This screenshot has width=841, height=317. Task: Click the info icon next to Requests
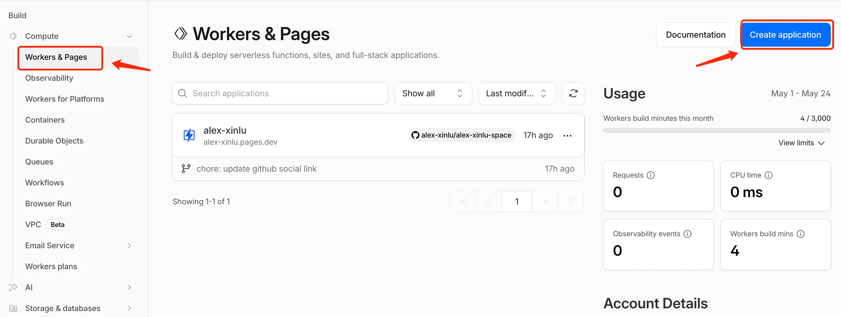(651, 175)
